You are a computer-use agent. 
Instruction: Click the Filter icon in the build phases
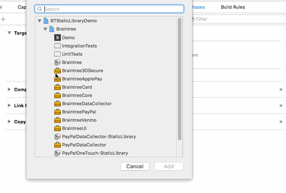click(193, 19)
